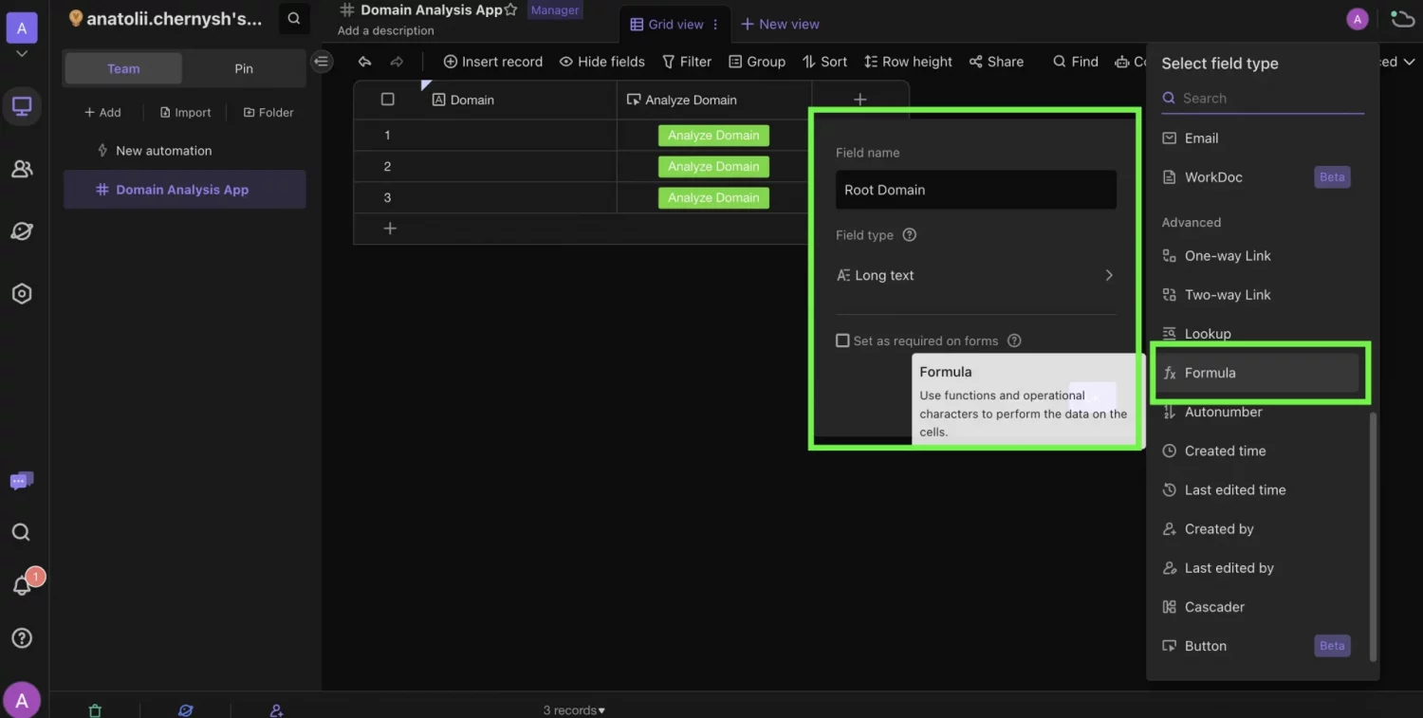
Task: Select the WorkDoc field type
Action: pos(1260,177)
